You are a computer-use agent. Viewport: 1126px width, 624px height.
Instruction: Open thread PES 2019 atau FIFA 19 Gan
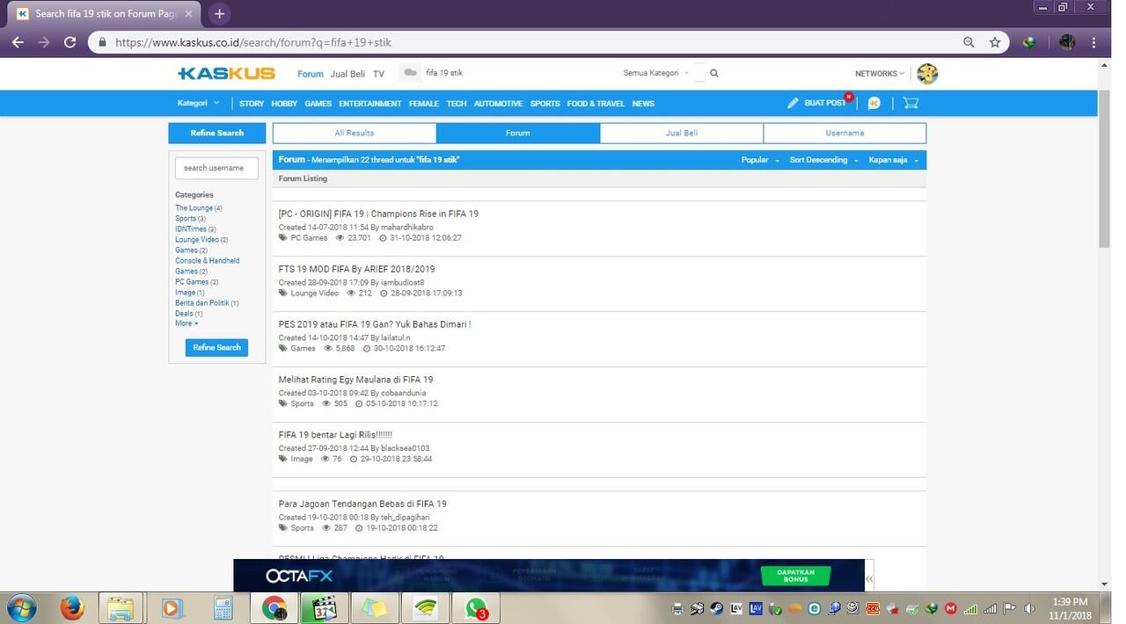(x=375, y=324)
